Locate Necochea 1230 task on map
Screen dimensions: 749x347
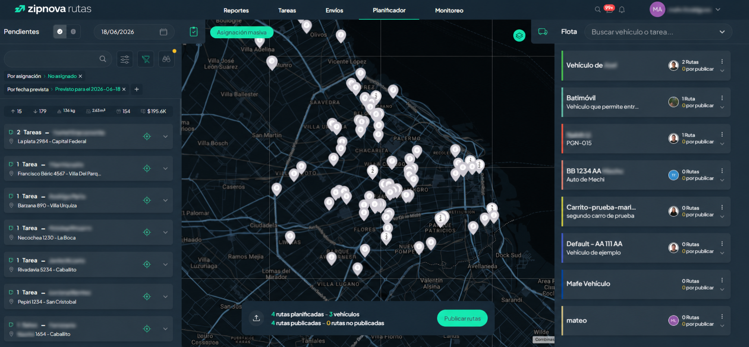pos(147,232)
